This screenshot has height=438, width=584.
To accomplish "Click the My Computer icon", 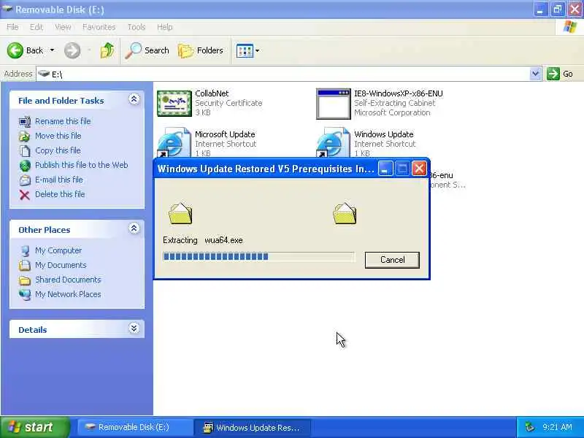I will 25,251.
